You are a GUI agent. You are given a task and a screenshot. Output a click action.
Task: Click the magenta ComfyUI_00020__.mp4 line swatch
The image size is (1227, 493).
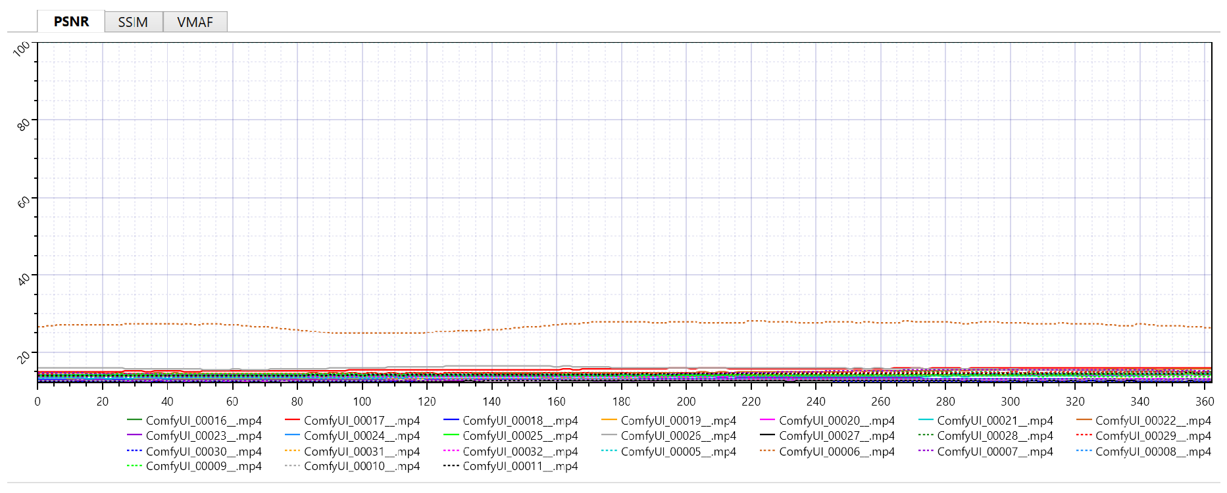(x=768, y=420)
